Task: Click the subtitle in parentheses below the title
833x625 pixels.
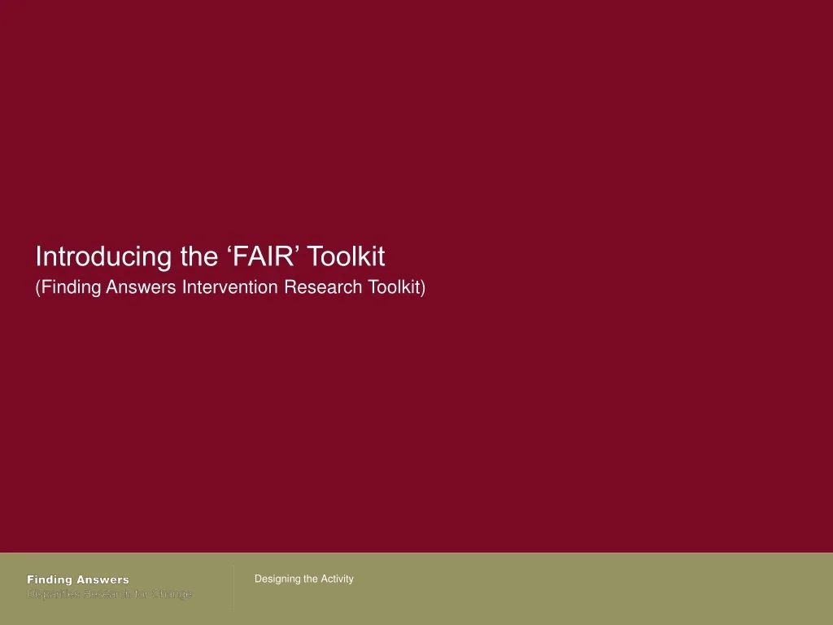Action: tap(230, 287)
